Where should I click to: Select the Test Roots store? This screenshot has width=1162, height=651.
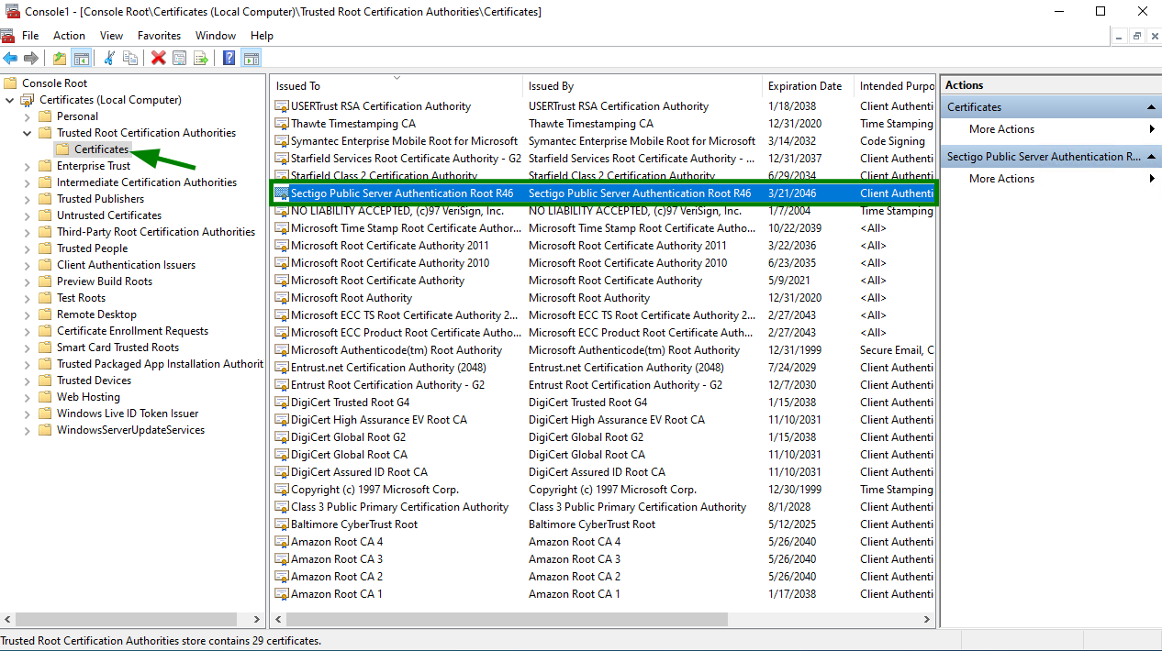click(x=81, y=298)
